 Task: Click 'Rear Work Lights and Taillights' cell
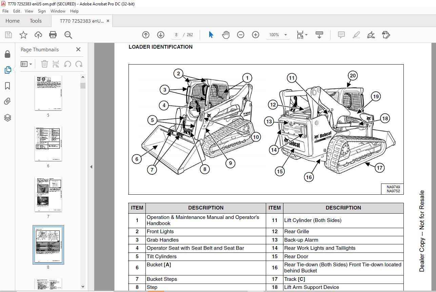coord(343,248)
